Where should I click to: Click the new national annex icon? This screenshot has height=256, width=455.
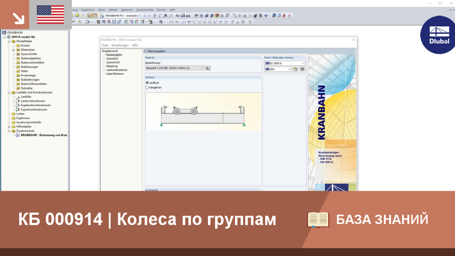click(x=295, y=69)
